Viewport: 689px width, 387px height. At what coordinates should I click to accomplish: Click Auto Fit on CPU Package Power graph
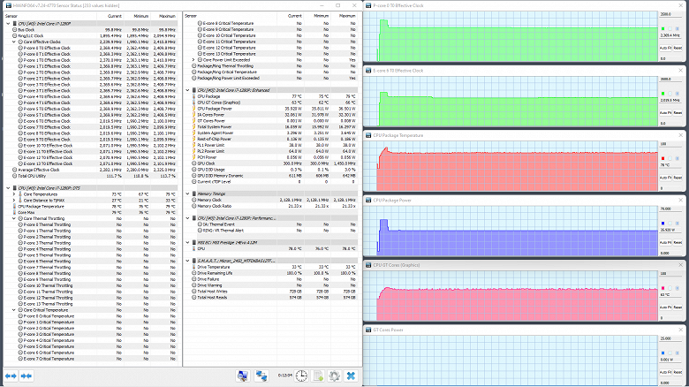pyautogui.click(x=665, y=242)
